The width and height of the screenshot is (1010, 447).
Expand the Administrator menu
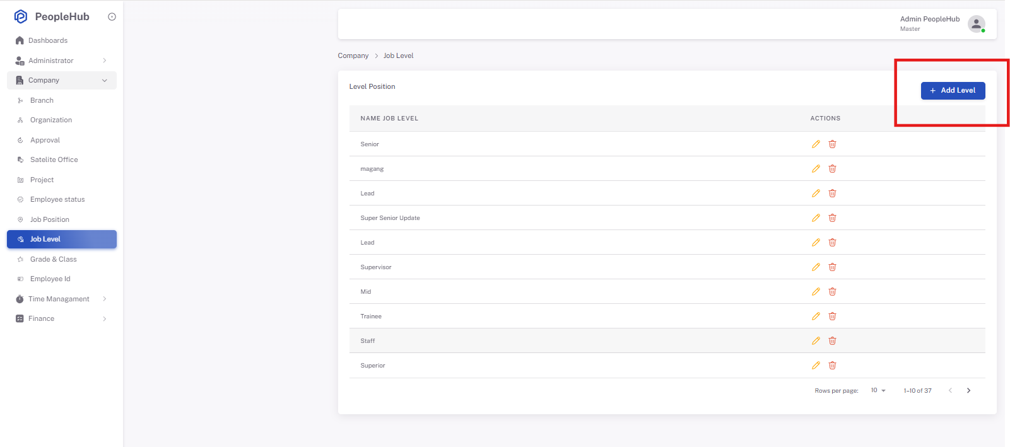pyautogui.click(x=62, y=61)
